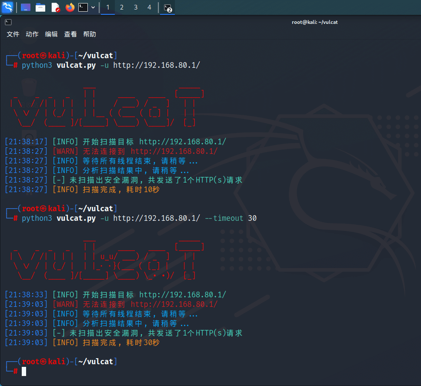Click the grouped terminal windows taskbar button

tap(167, 7)
